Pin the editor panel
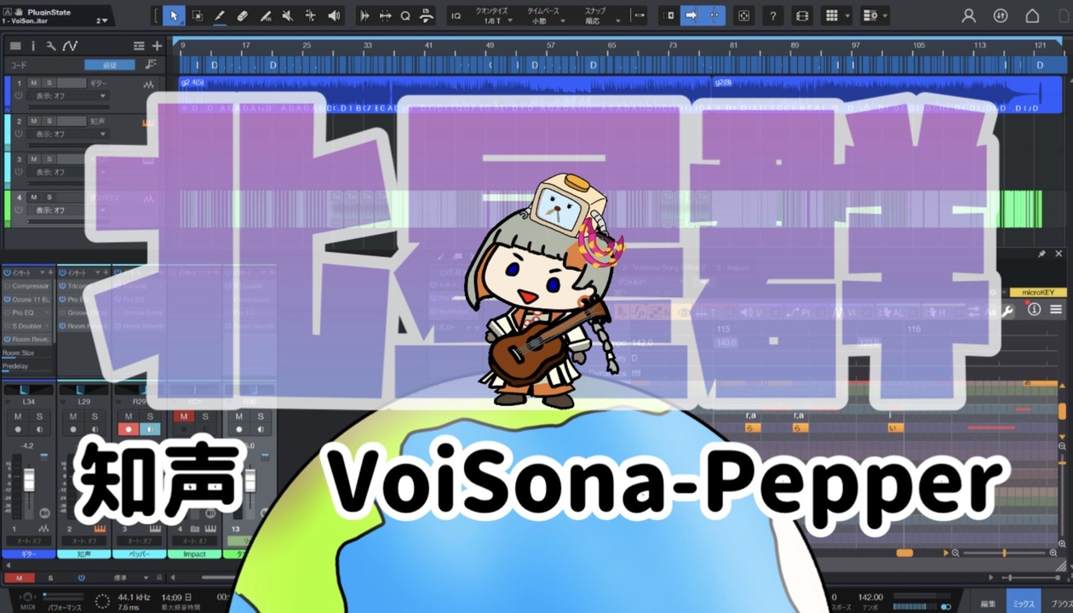This screenshot has height=613, width=1073. pyautogui.click(x=1041, y=254)
